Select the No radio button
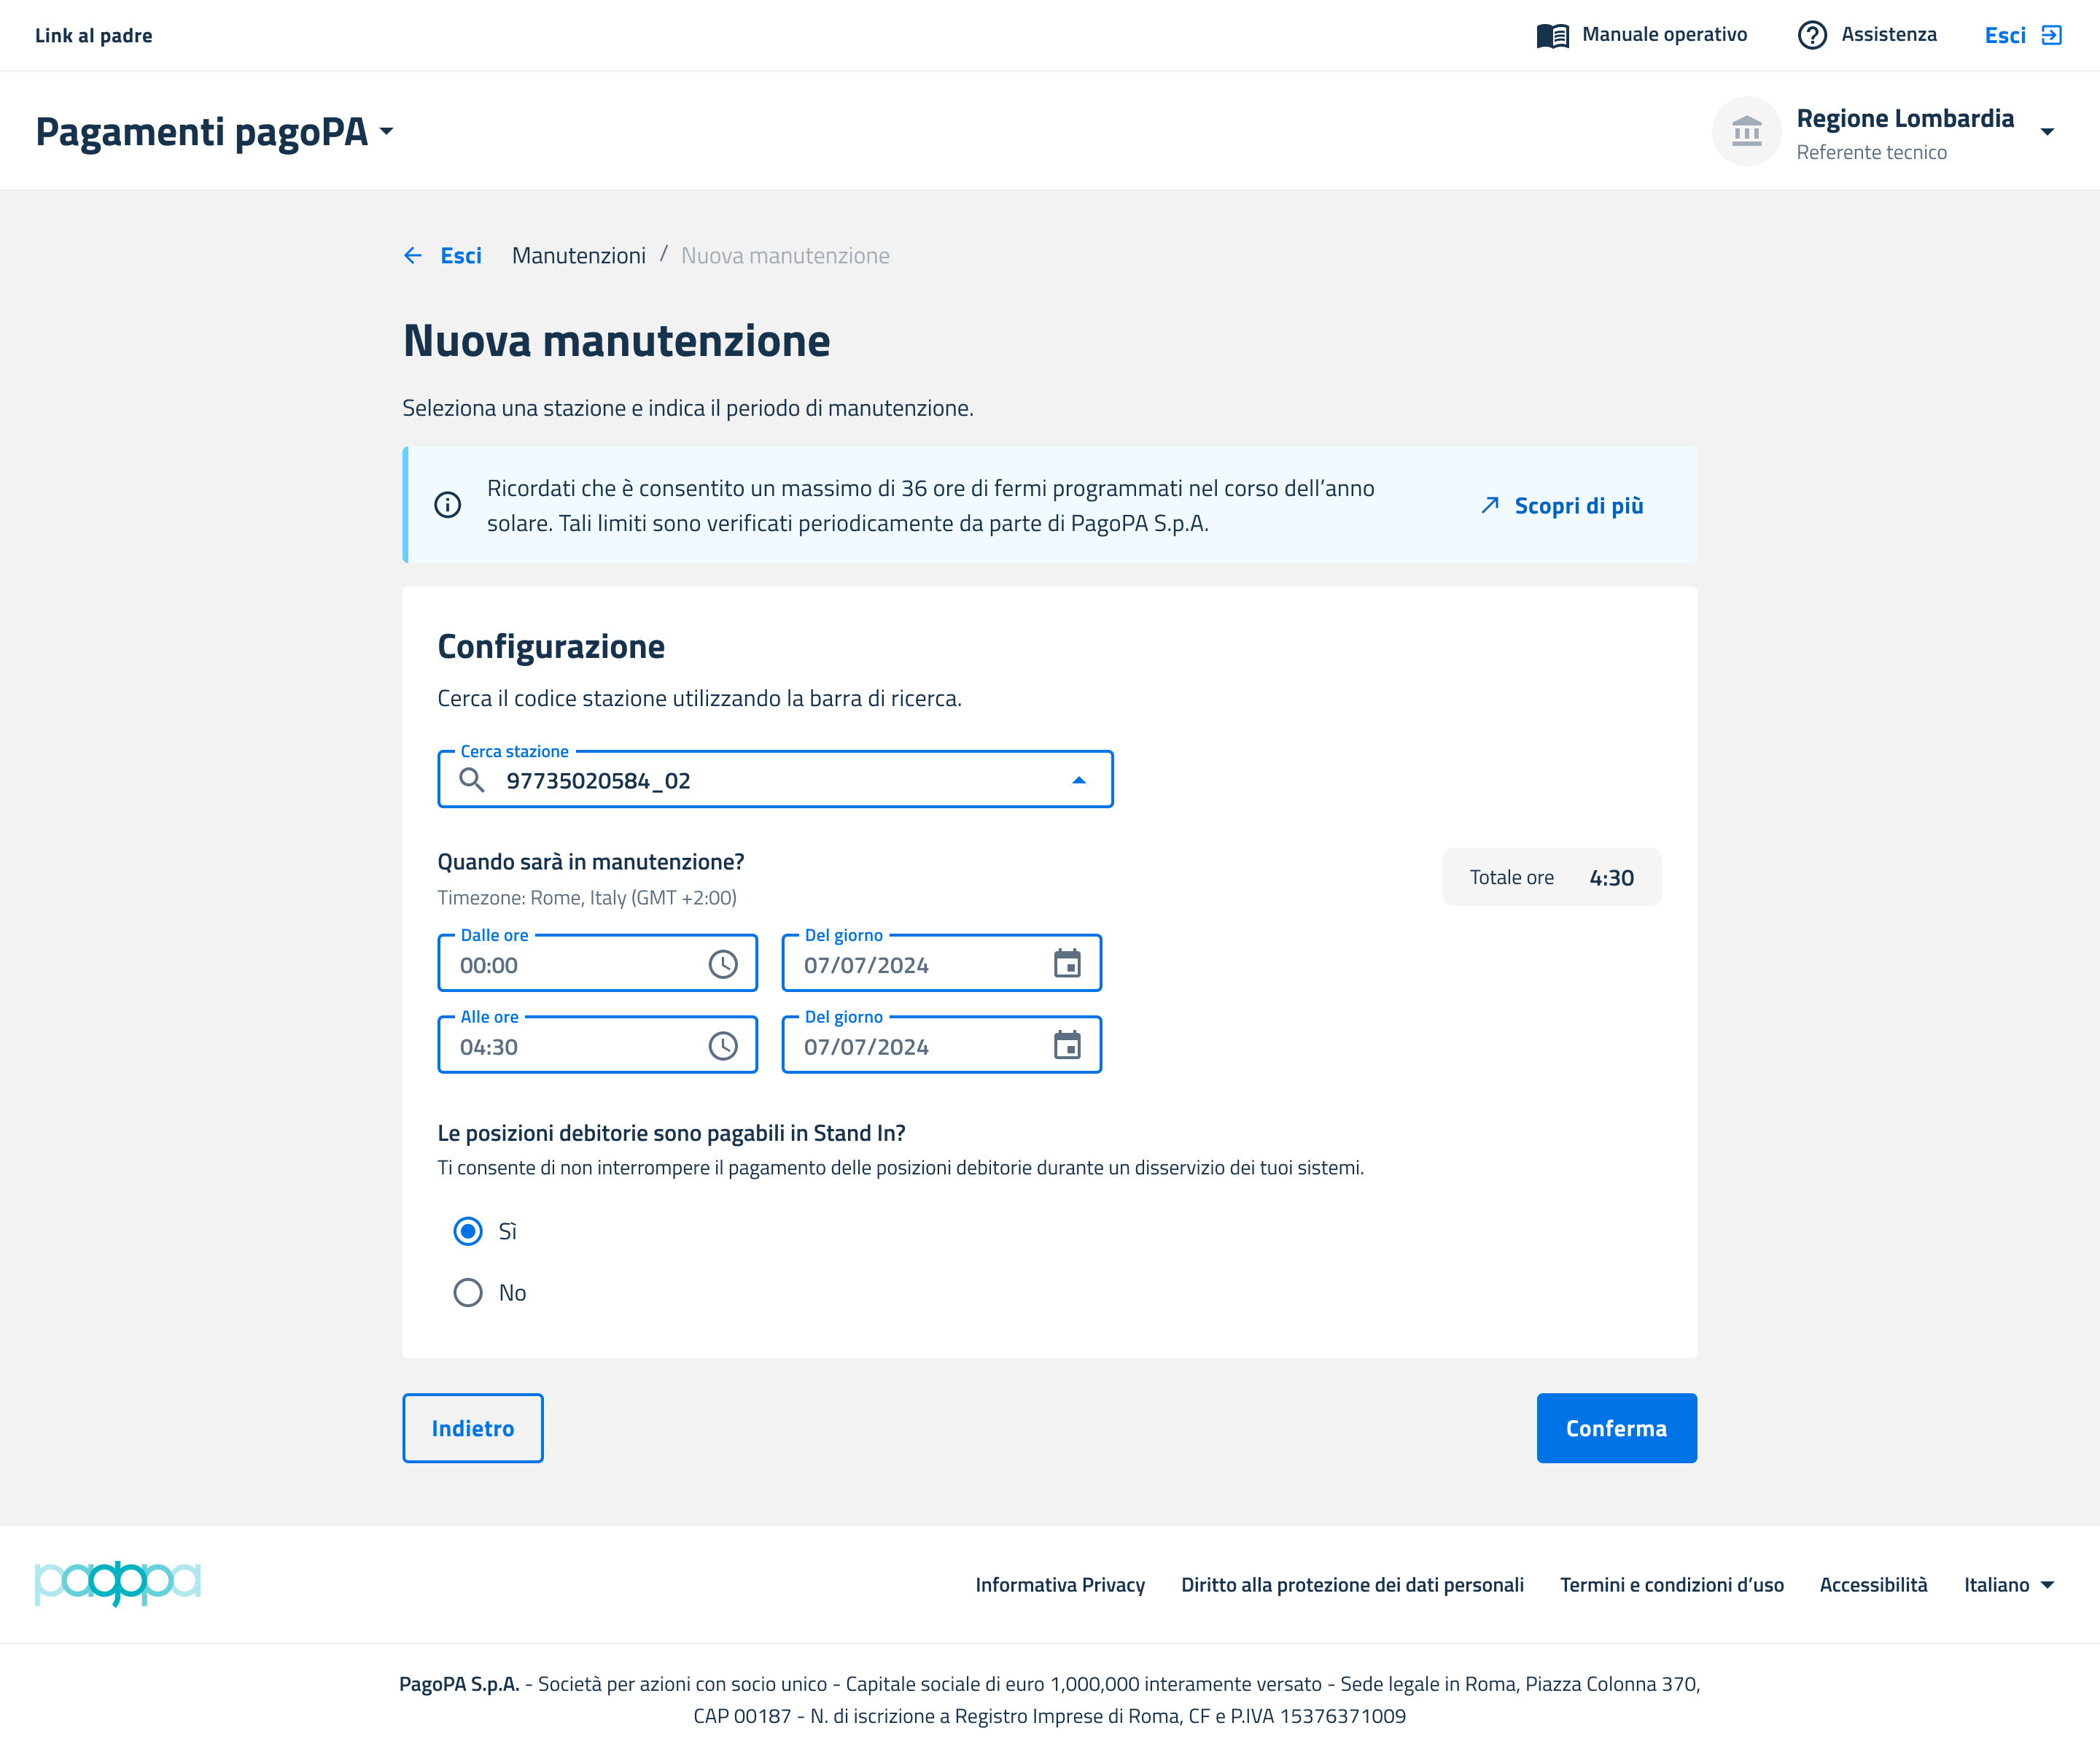 pyautogui.click(x=468, y=1293)
